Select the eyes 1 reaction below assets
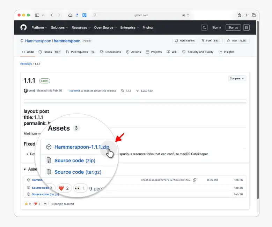 point(46,204)
